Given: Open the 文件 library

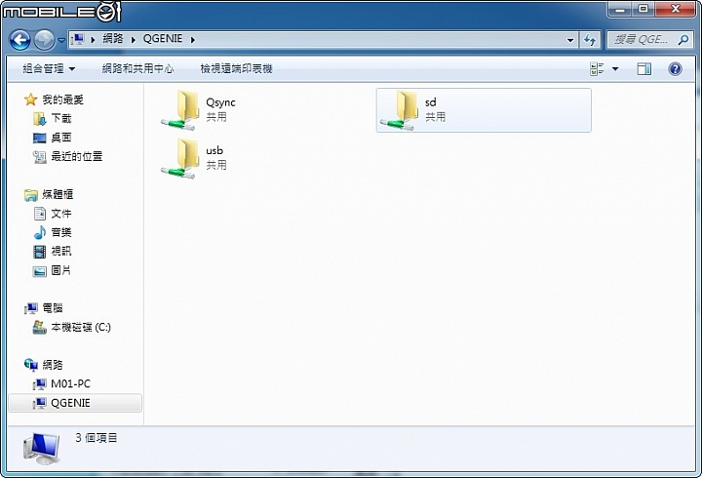Looking at the screenshot, I should point(61,214).
